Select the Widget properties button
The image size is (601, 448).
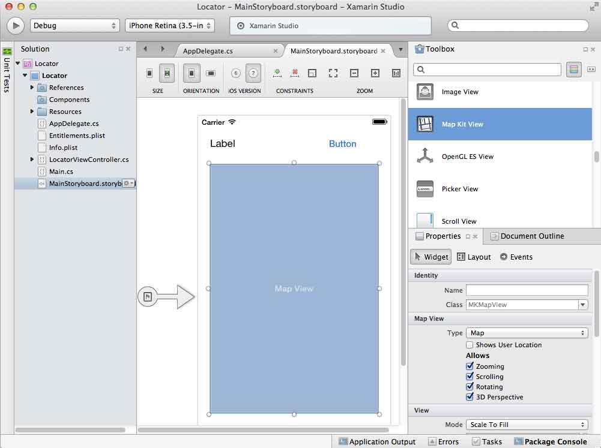pyautogui.click(x=431, y=257)
